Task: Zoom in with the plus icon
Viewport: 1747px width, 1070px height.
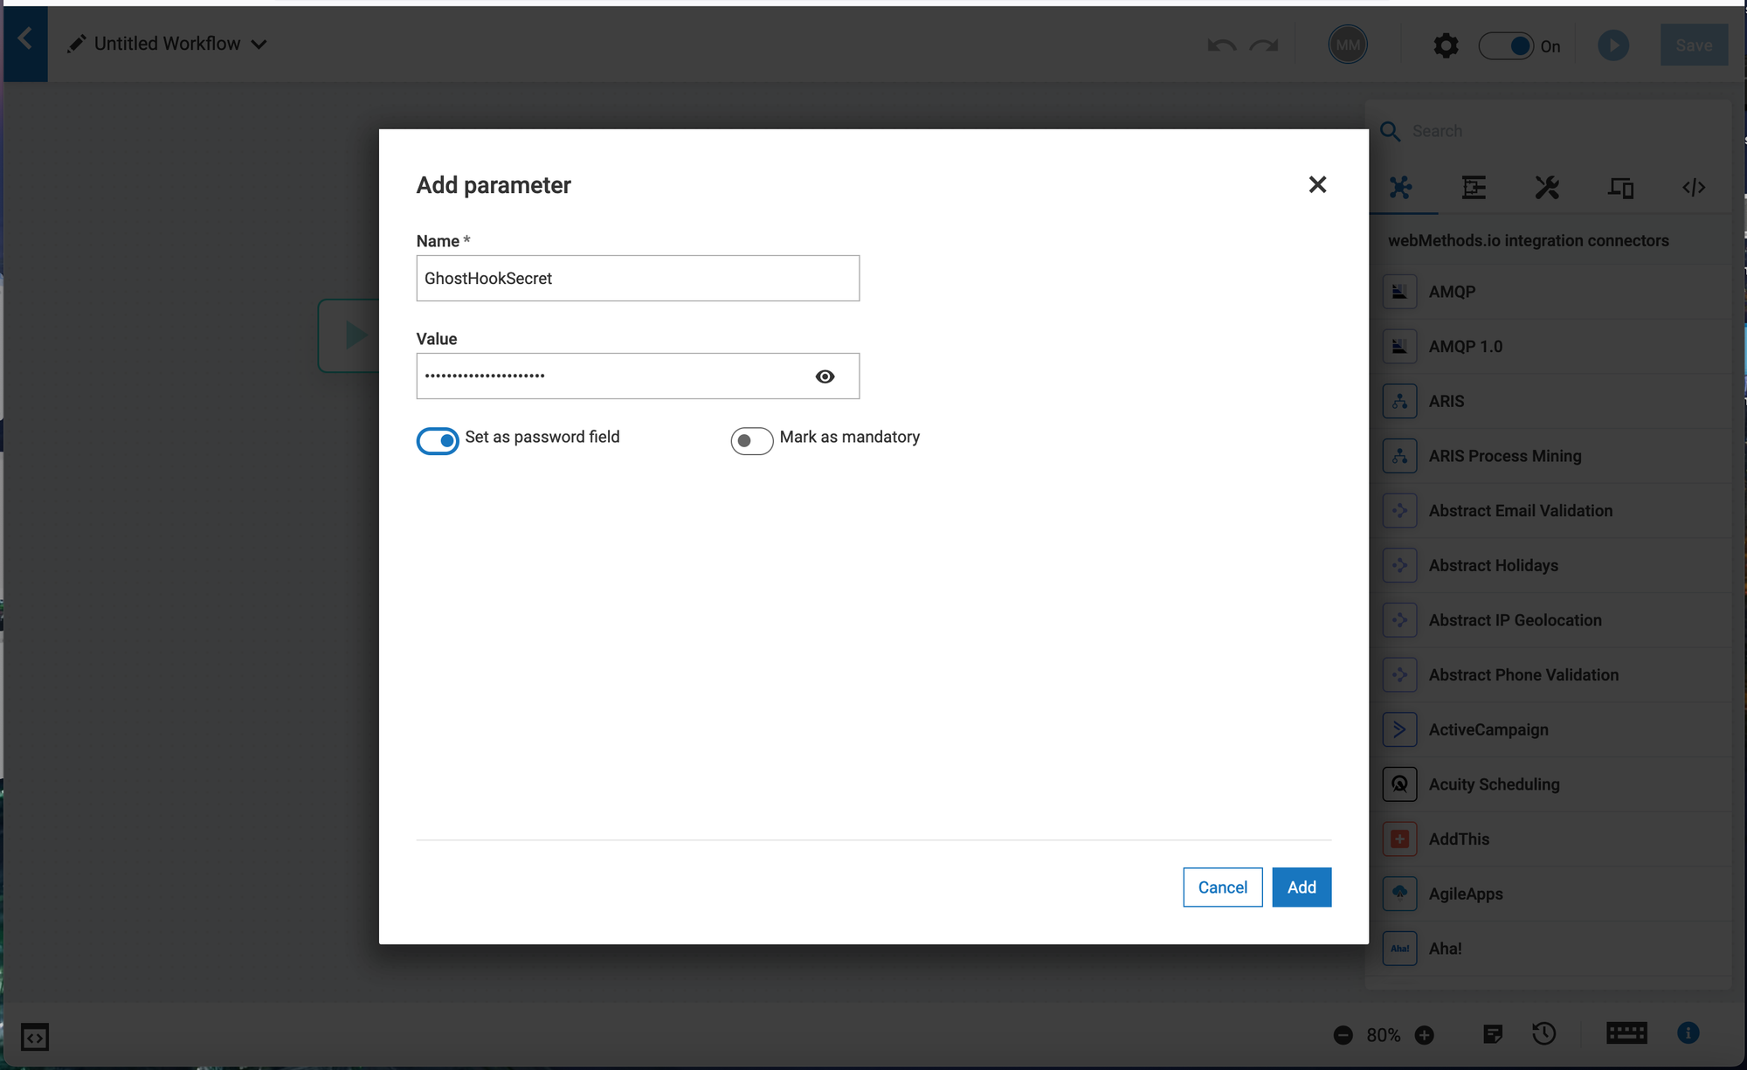Action: click(x=1425, y=1035)
